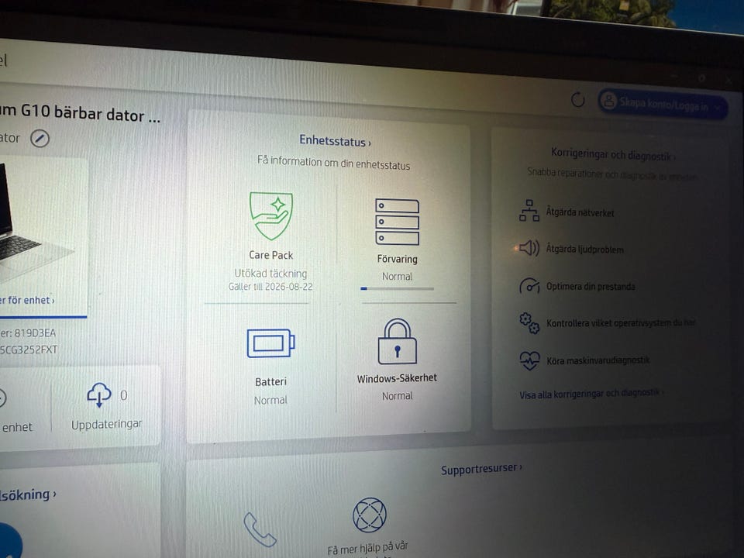Screen dimensions: 744x558
Task: Open the Batteri battery icon
Action: [x=271, y=343]
